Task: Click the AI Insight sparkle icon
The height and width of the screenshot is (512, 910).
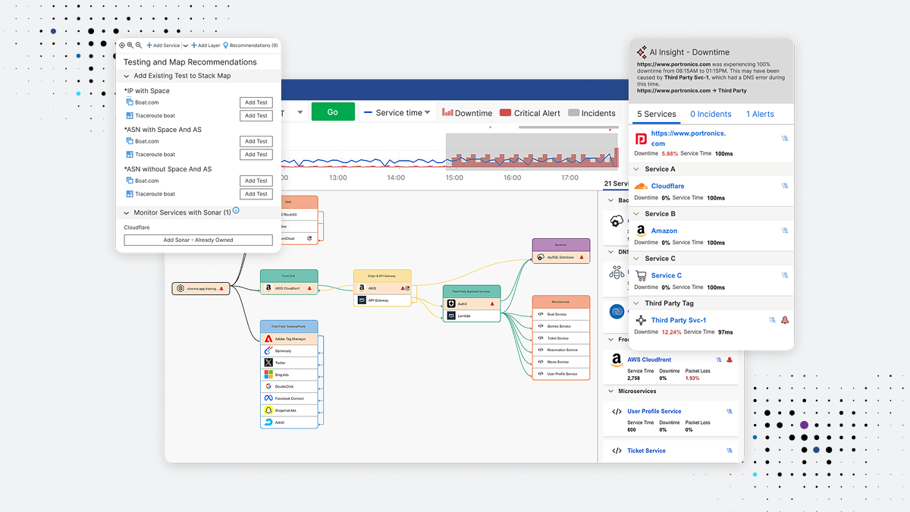Action: pos(642,52)
